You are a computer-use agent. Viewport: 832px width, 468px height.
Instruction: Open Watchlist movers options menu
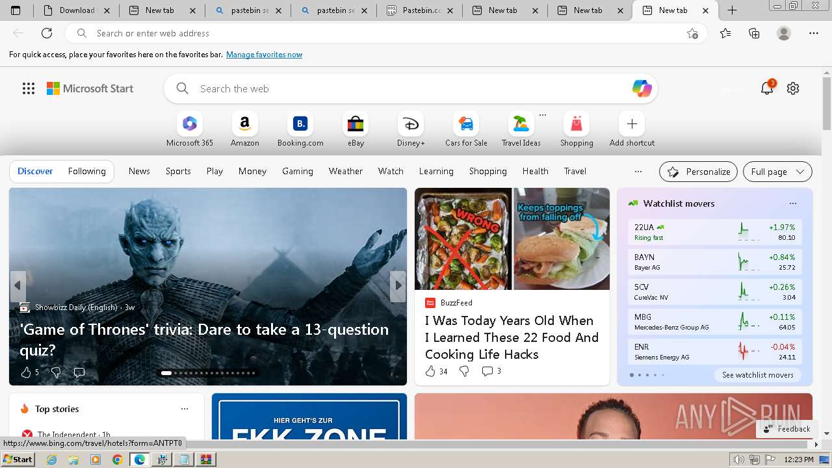(x=792, y=203)
